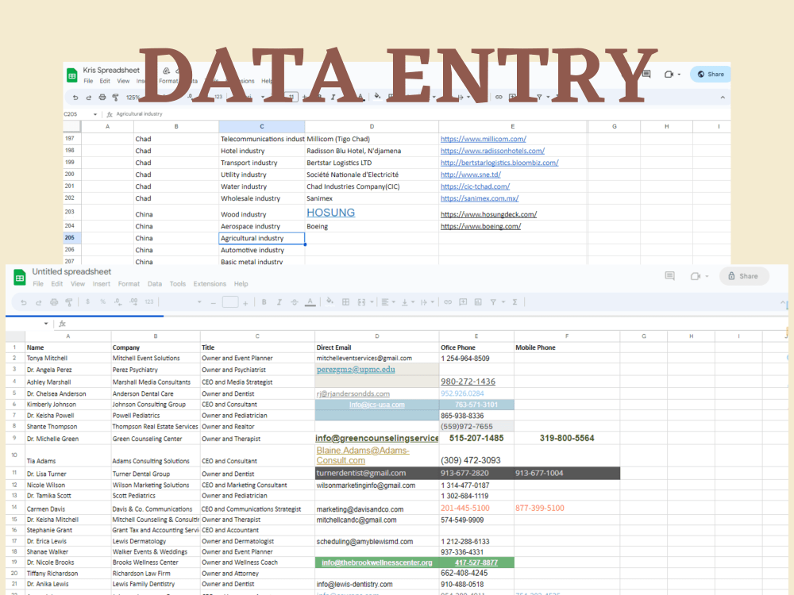794x595 pixels.
Task: Open fill color picker in Untitled spreadsheet
Action: (330, 301)
